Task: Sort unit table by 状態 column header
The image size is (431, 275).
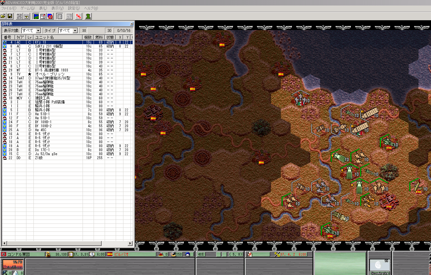Action: point(110,37)
